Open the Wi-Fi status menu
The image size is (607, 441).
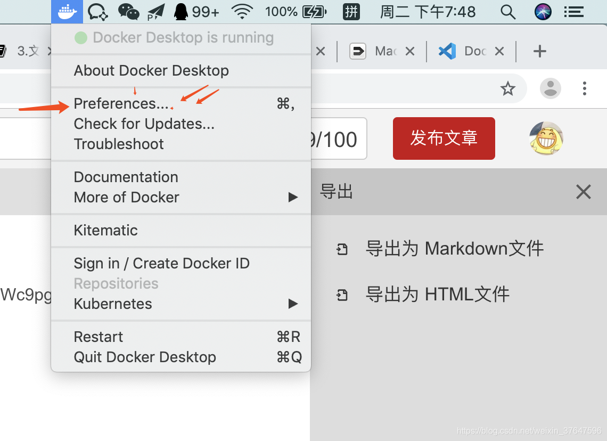click(x=242, y=12)
